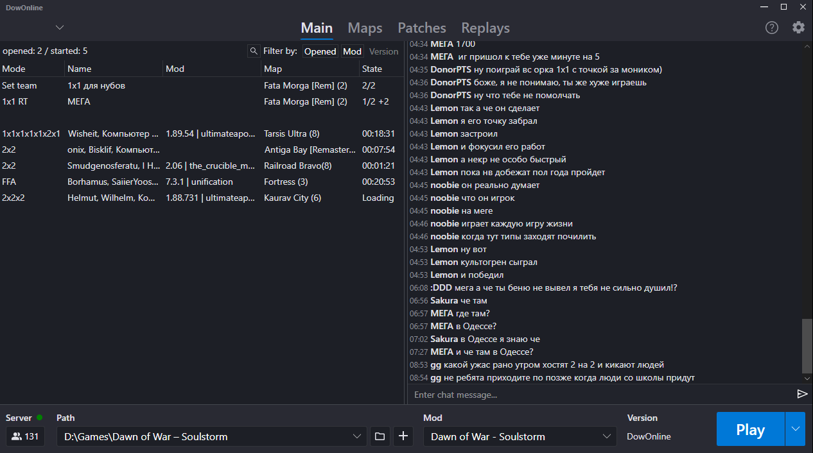Screen dimensions: 813x453
Task: Switch to the Replays tab
Action: 485,28
